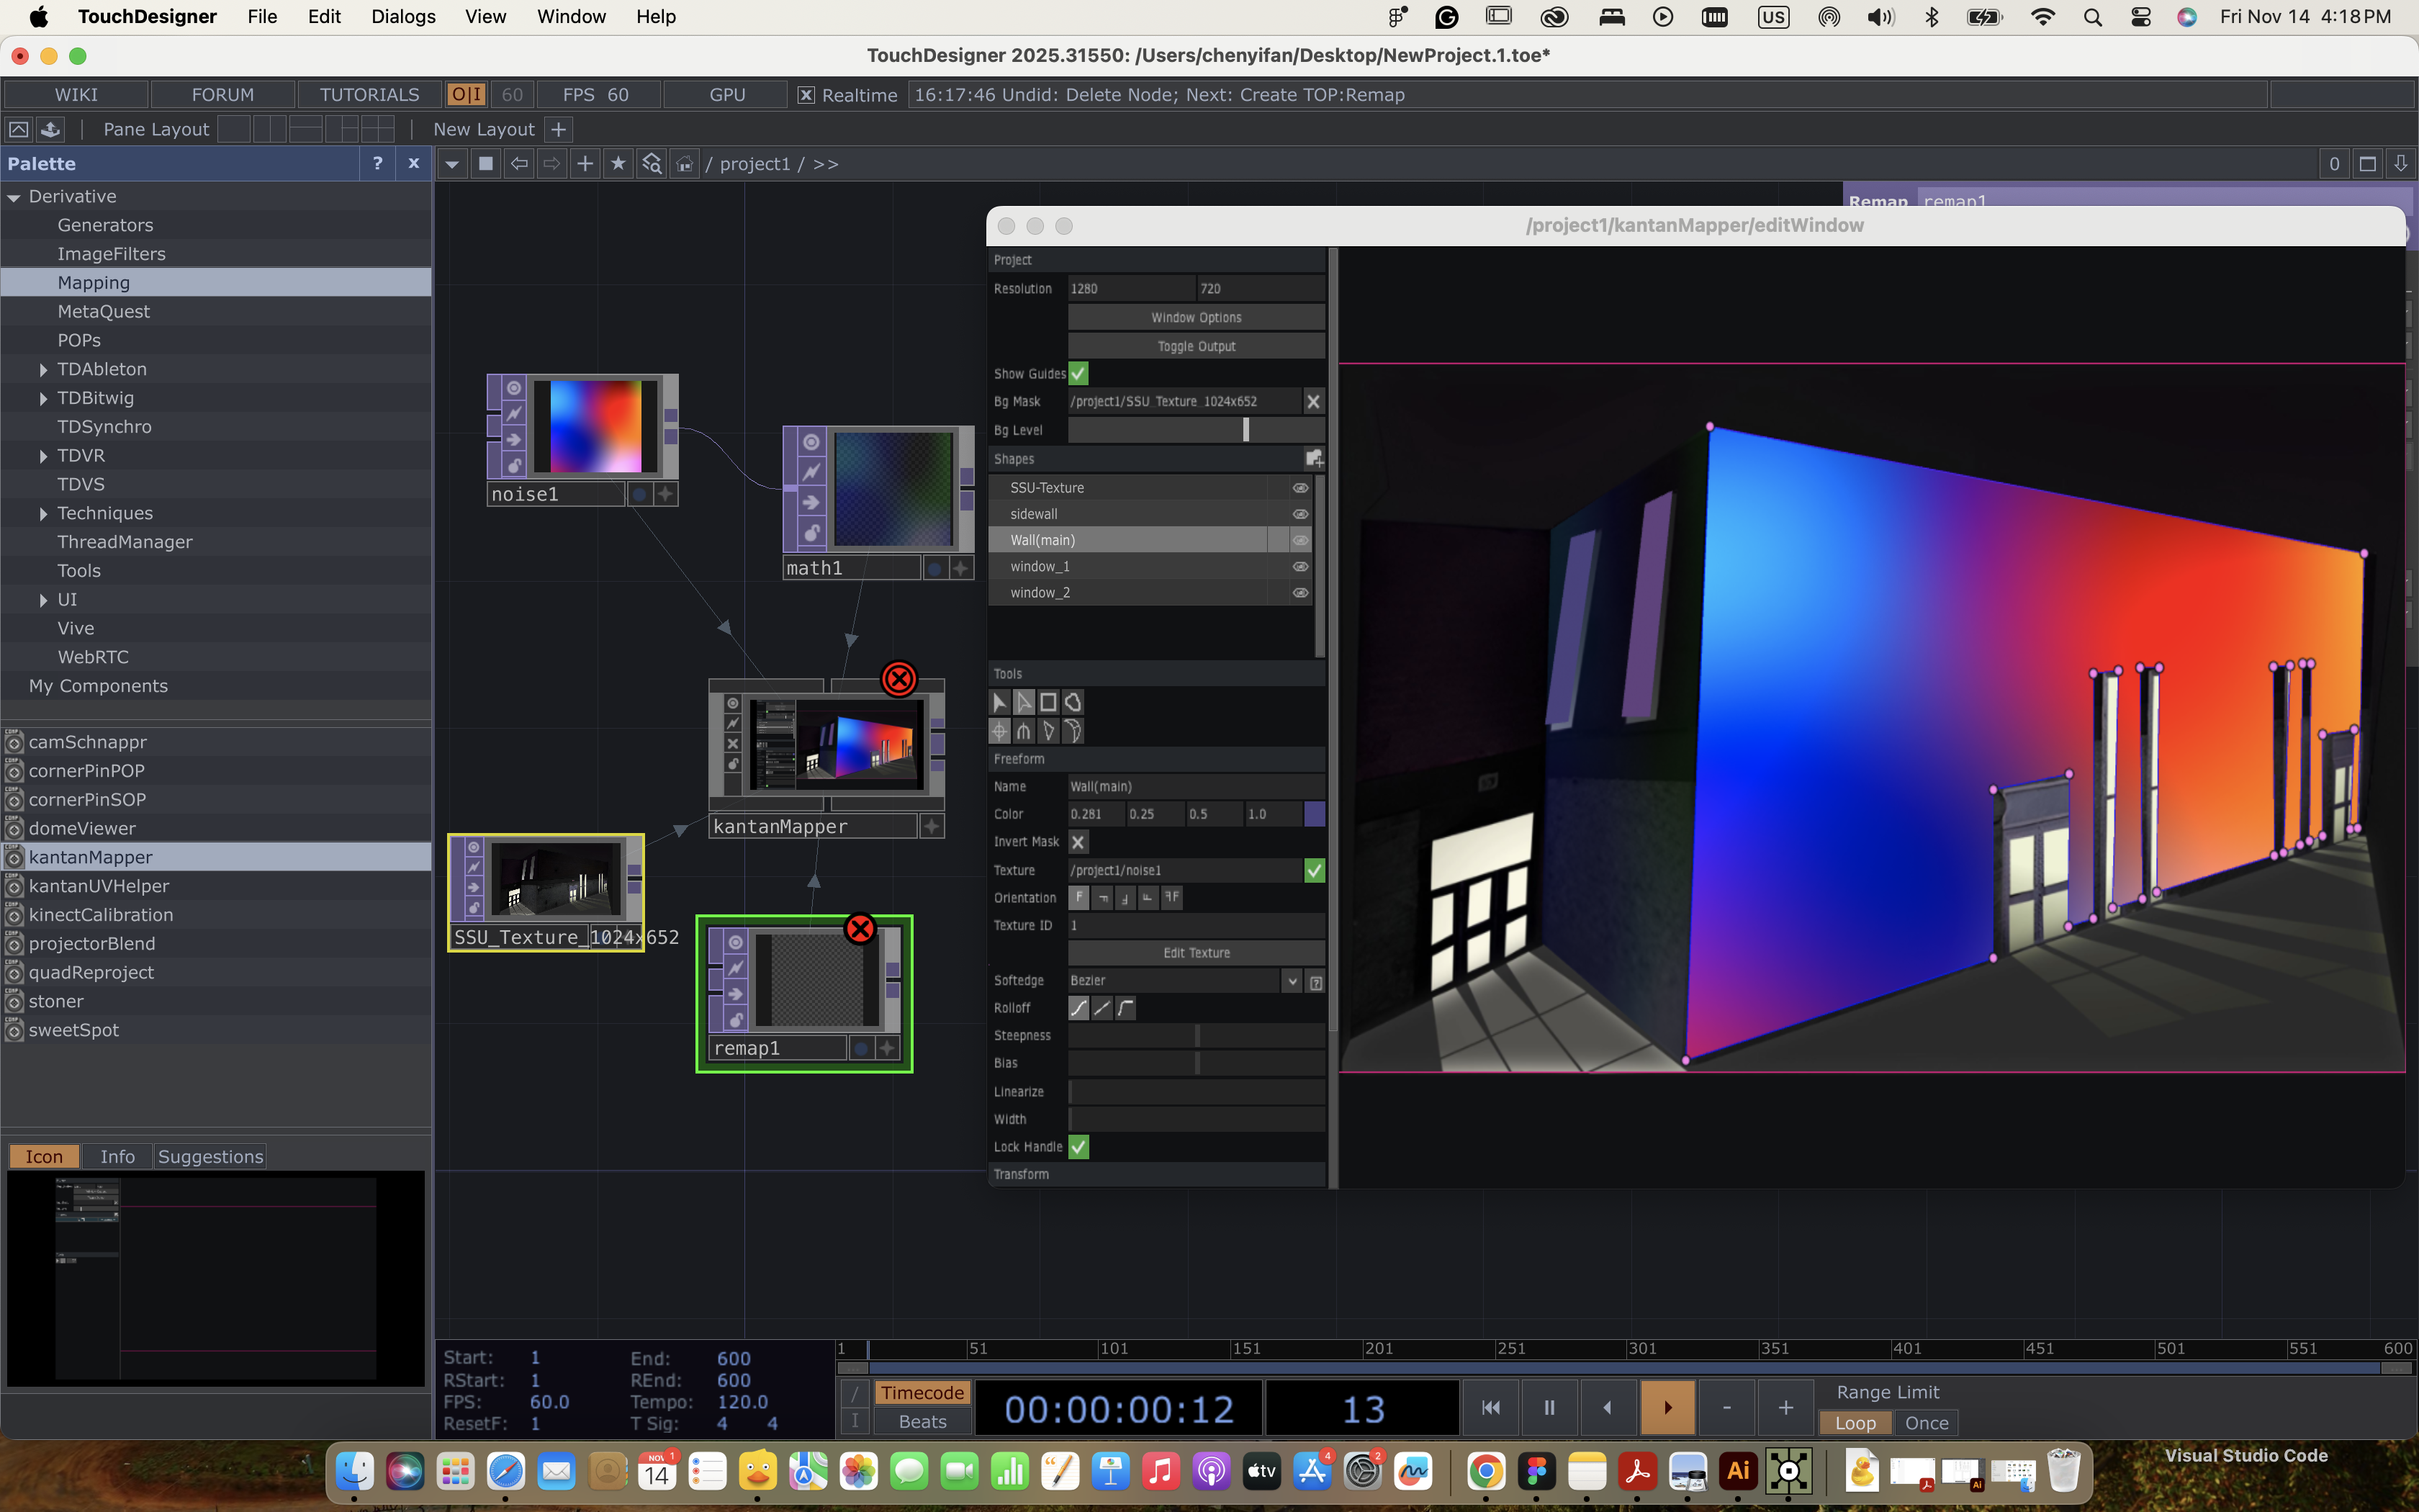Click the Edit Texture button
This screenshot has width=2419, height=1512.
(1196, 953)
